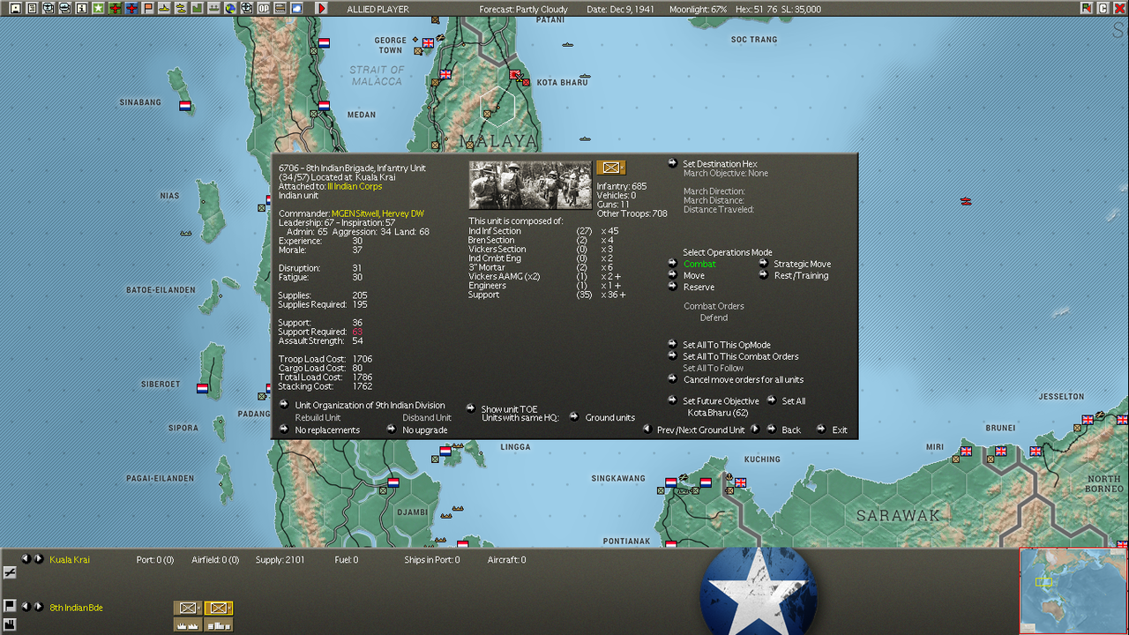The width and height of the screenshot is (1129, 635).
Task: Click the OP toolbar icon
Action: click(264, 9)
